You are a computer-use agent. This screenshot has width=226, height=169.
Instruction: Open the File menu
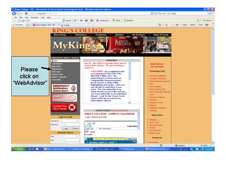pos(16,18)
